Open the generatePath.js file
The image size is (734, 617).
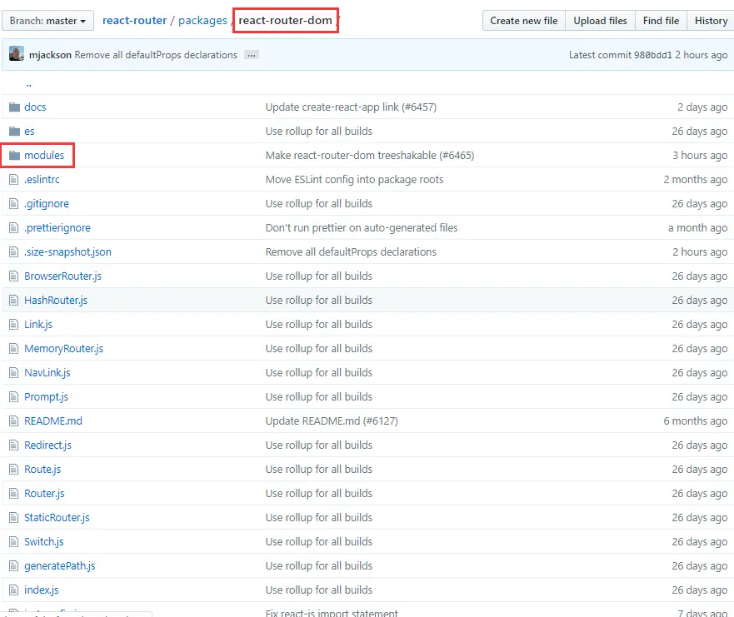59,566
